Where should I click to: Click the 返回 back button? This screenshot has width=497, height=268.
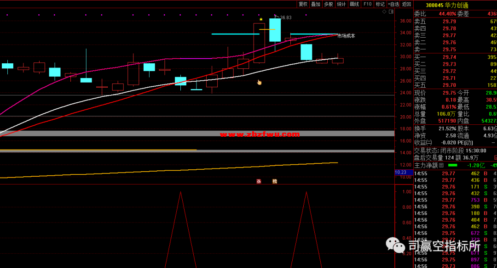407,4
